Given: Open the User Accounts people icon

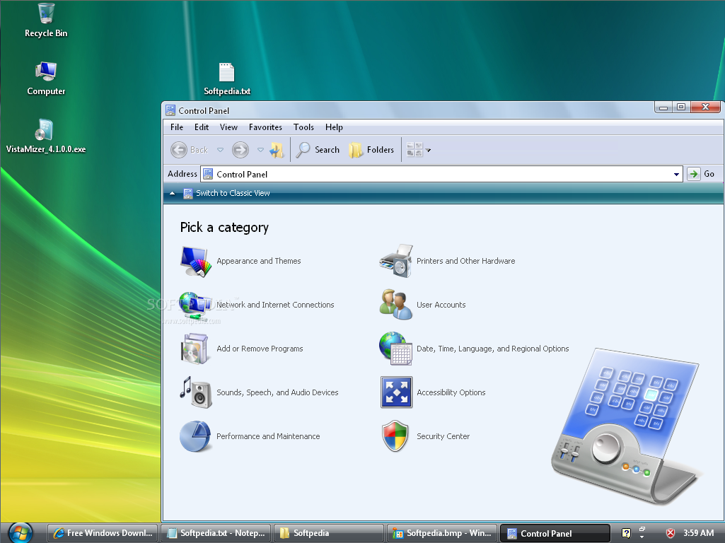Looking at the screenshot, I should point(396,305).
